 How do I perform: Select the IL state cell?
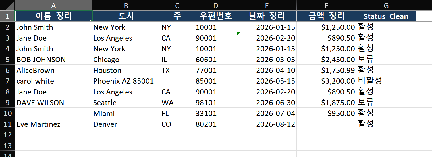pos(177,59)
